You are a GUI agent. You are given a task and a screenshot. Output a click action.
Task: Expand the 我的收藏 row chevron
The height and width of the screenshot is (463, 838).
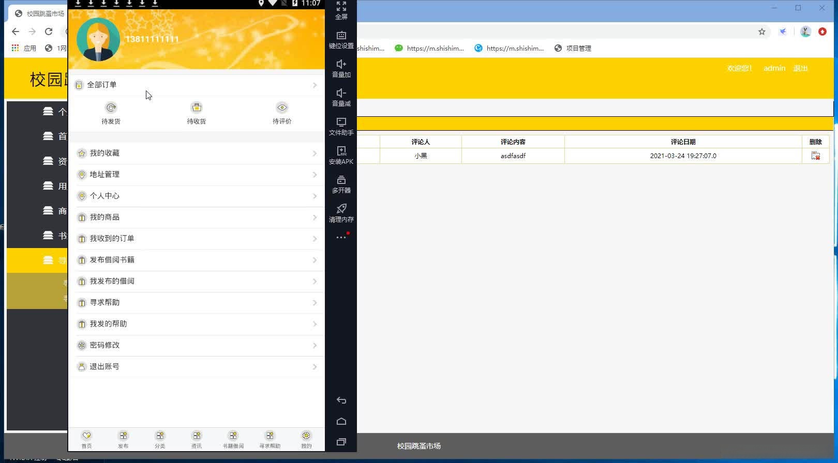click(315, 153)
